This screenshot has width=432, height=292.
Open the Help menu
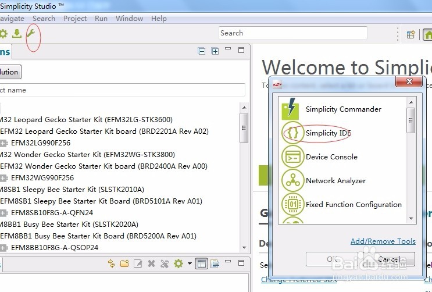click(159, 19)
